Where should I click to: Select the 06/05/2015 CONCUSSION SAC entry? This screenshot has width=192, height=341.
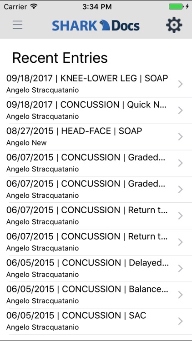click(x=96, y=321)
